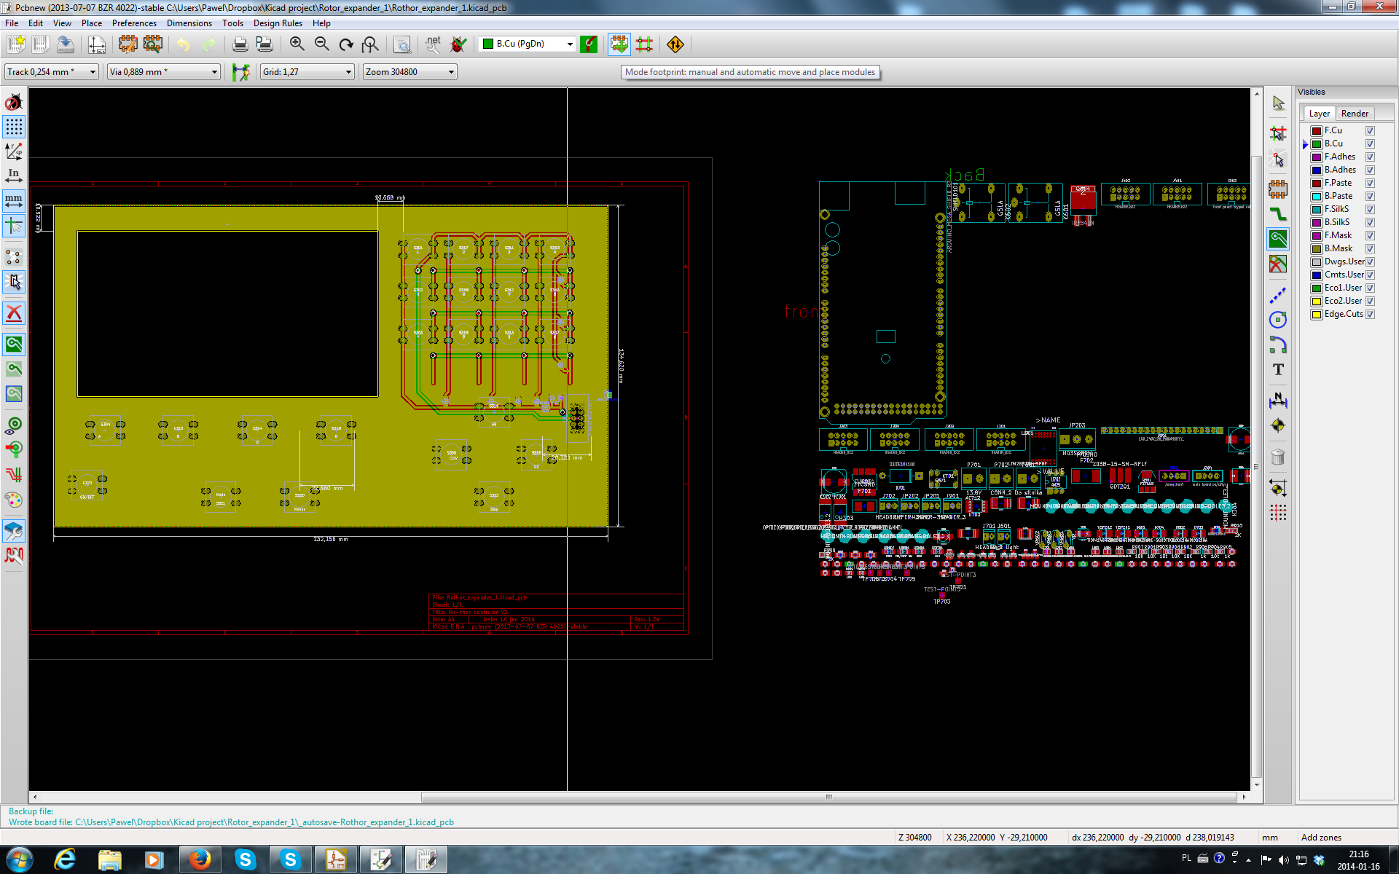Select the Add zones tool

[x=1278, y=238]
